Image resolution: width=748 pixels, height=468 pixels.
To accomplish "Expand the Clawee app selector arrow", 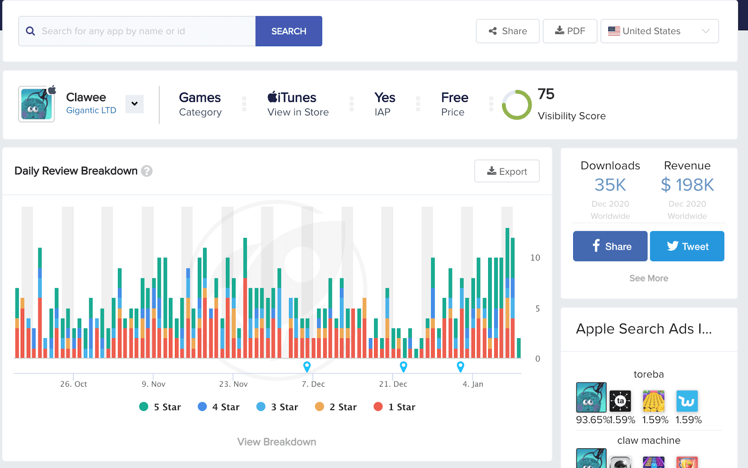I will click(135, 104).
